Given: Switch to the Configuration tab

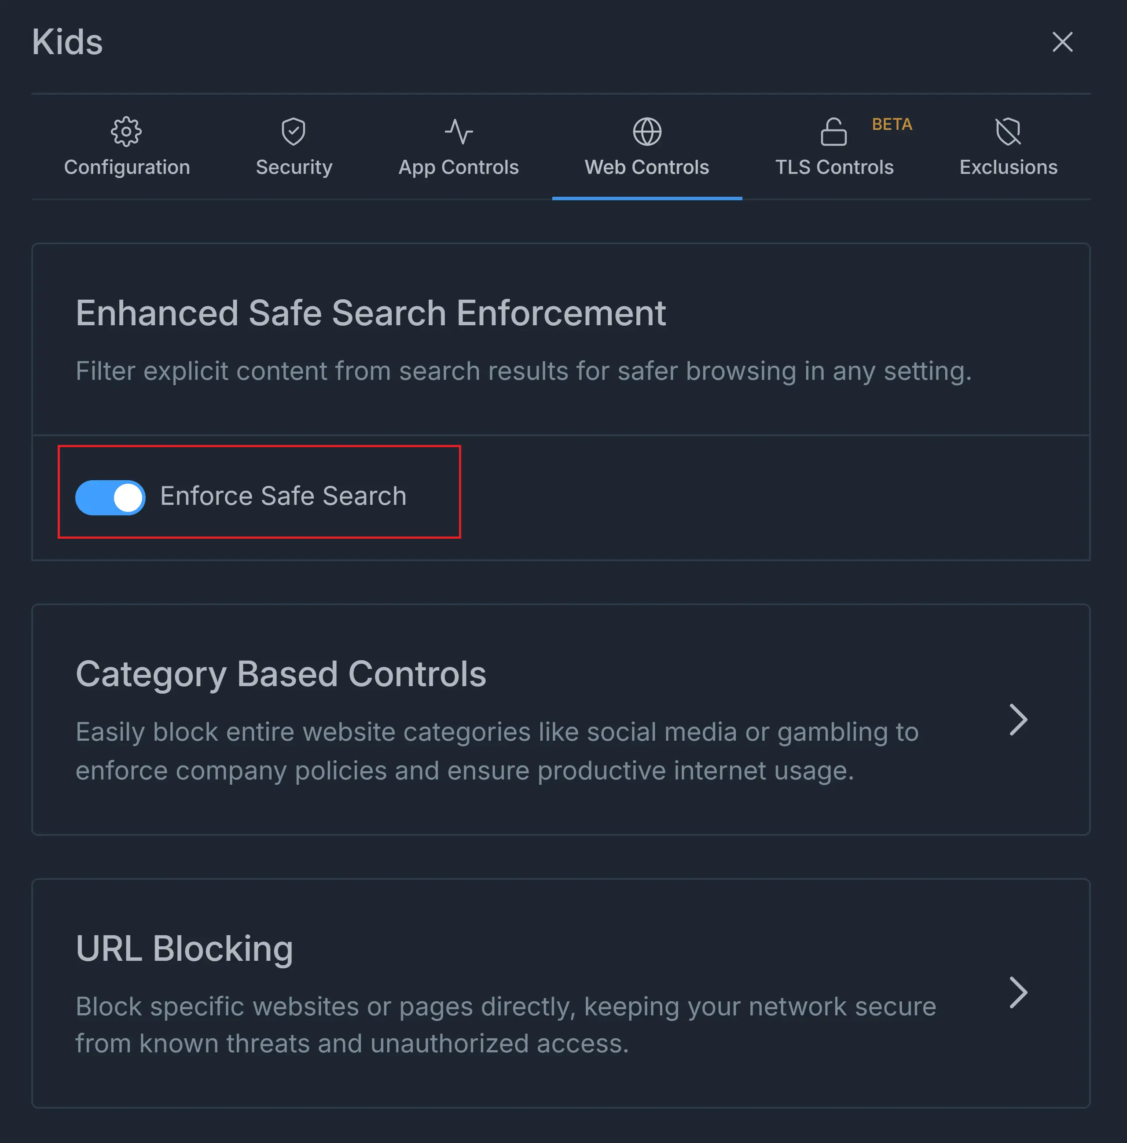Looking at the screenshot, I should [127, 166].
